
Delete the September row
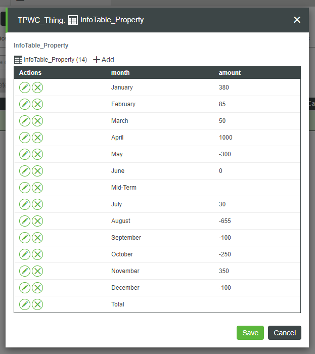pos(37,238)
